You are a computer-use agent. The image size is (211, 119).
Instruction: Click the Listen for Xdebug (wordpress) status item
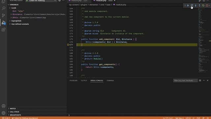coord(25,118)
